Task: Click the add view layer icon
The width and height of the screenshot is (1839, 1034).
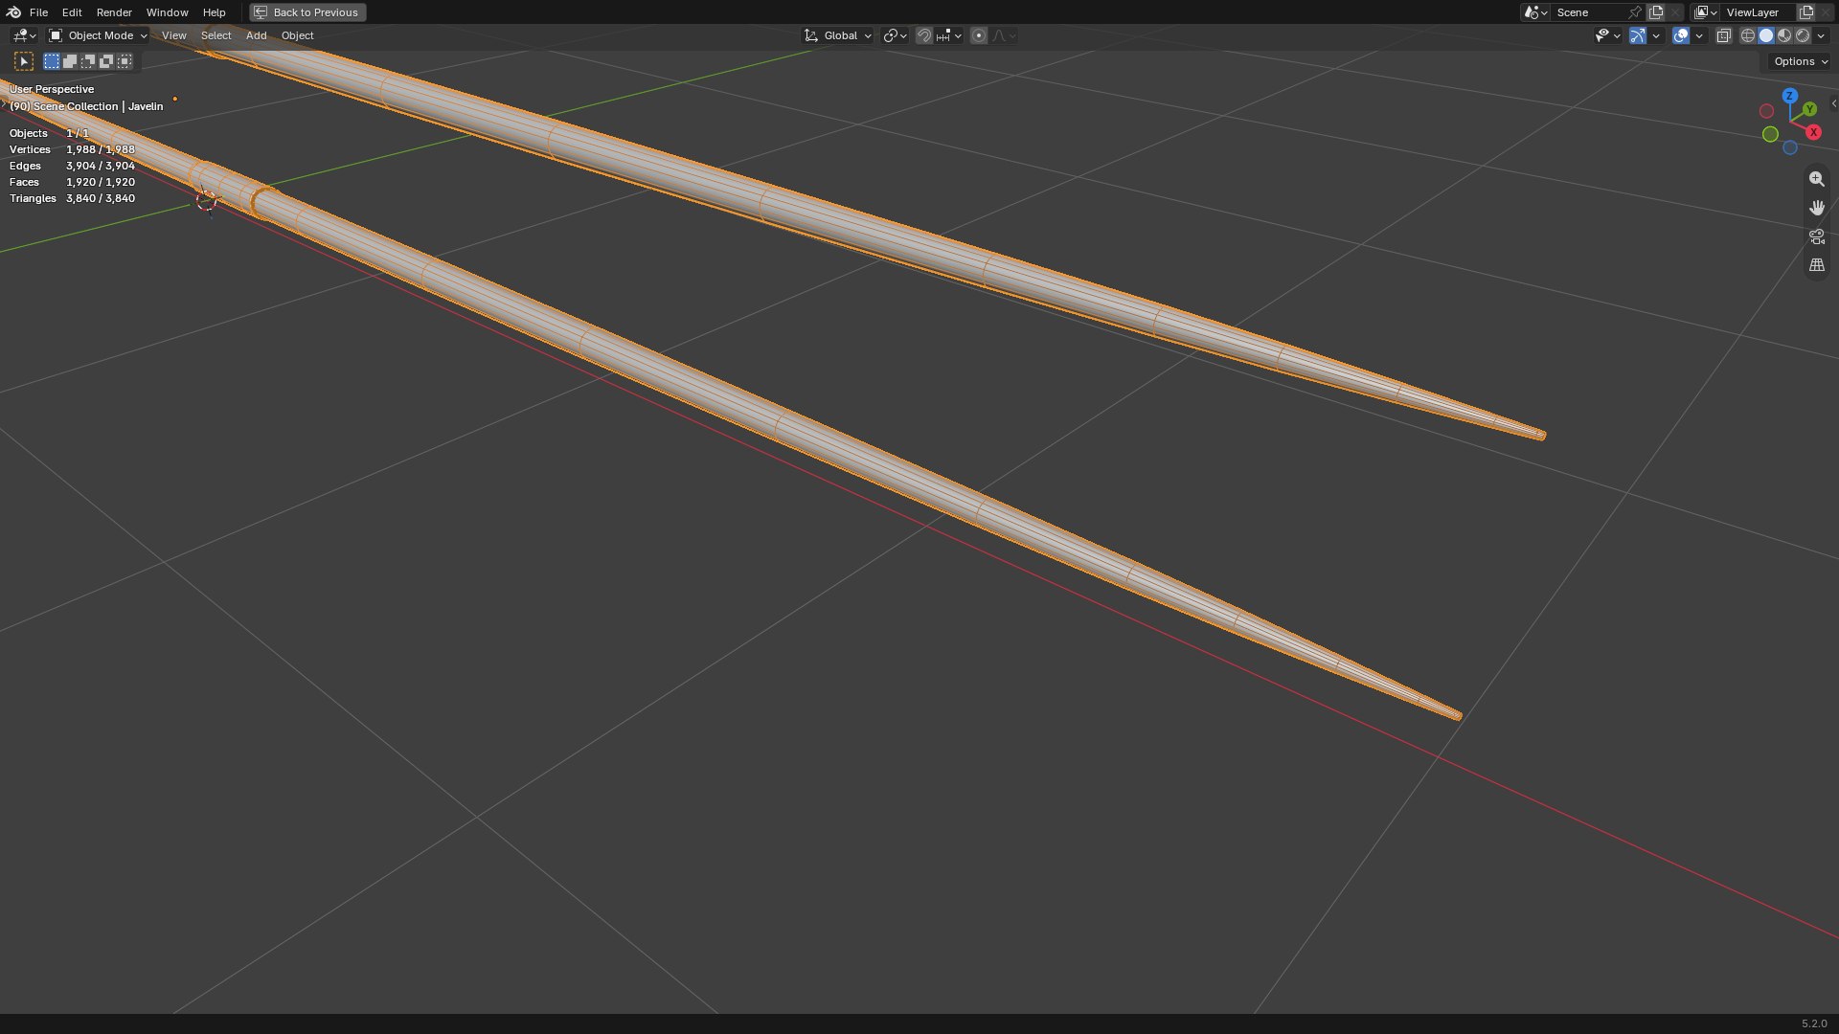Action: coord(1806,12)
